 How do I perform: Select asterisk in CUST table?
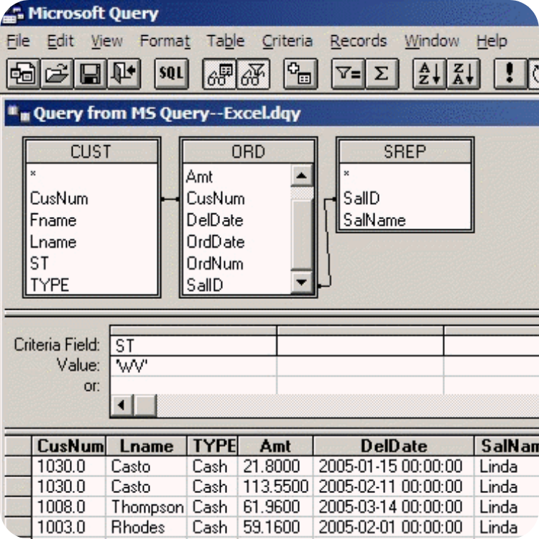pos(33,174)
